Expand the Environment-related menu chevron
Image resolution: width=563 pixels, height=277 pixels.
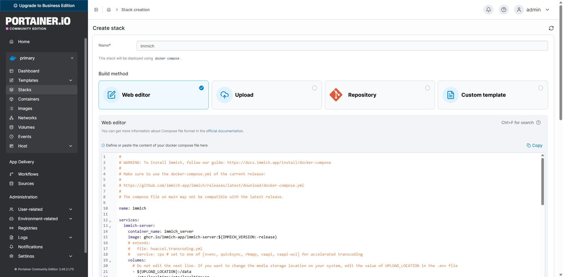71,219
